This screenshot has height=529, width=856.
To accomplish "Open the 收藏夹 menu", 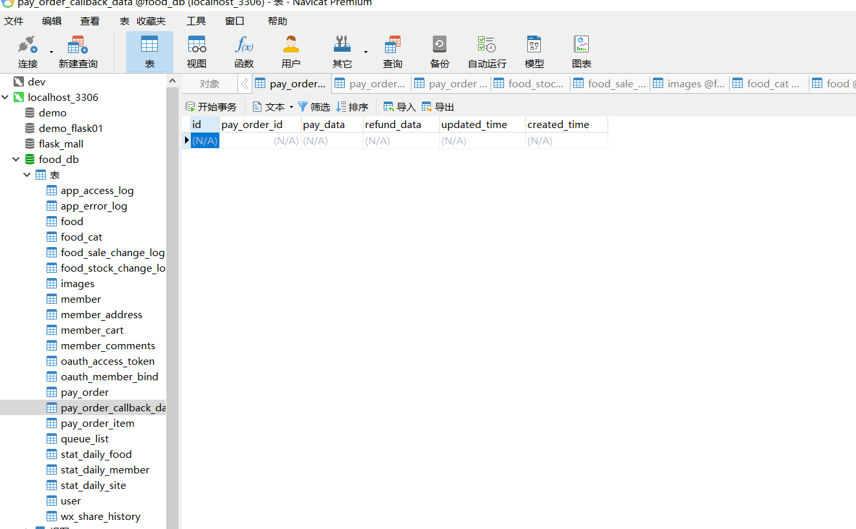I will click(151, 21).
